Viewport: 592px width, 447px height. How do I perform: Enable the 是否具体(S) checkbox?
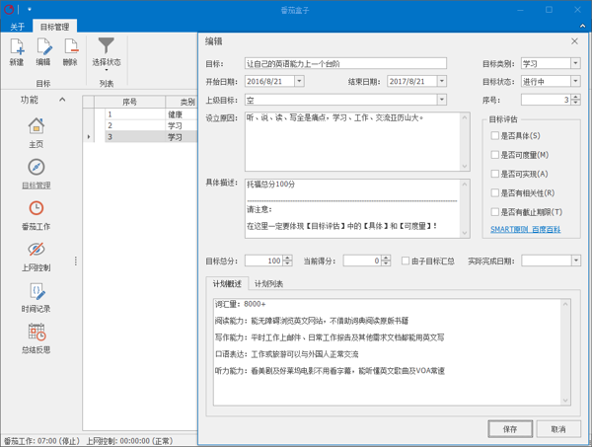tap(496, 136)
